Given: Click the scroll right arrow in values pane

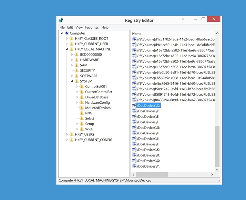Looking at the screenshot, I should tap(212, 174).
